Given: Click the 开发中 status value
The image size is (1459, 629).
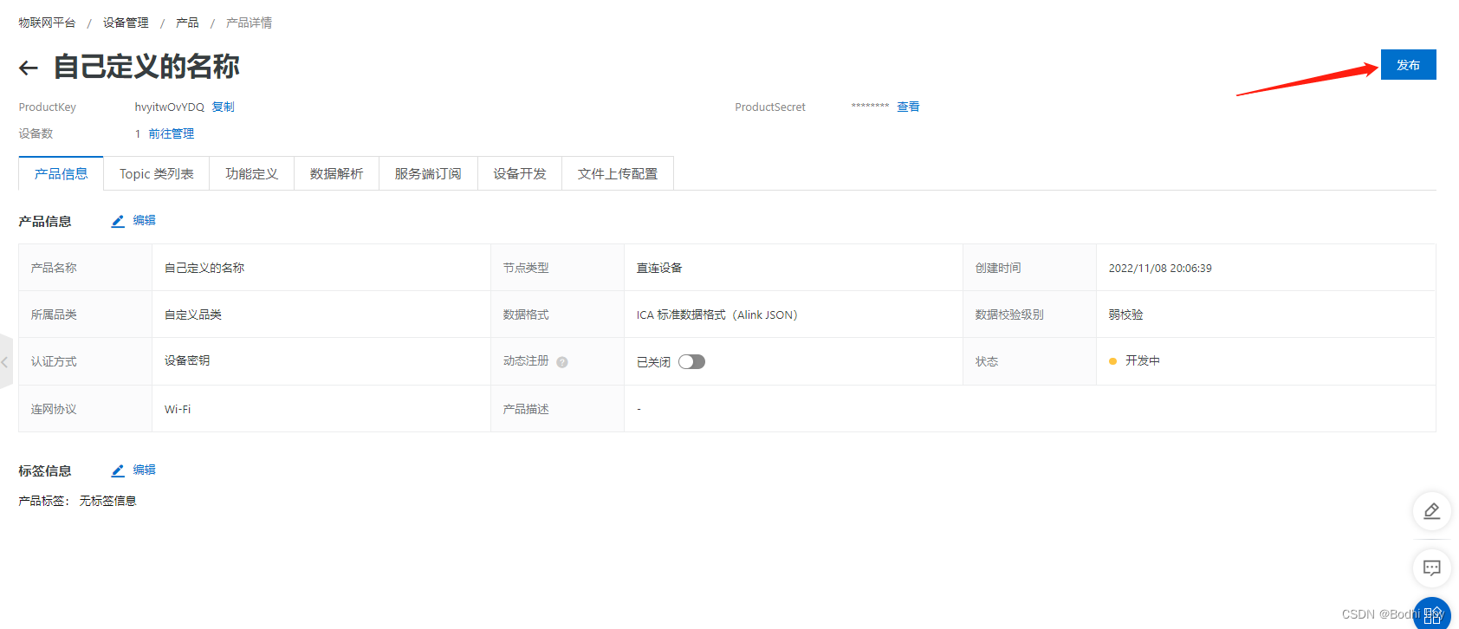Looking at the screenshot, I should 1142,360.
